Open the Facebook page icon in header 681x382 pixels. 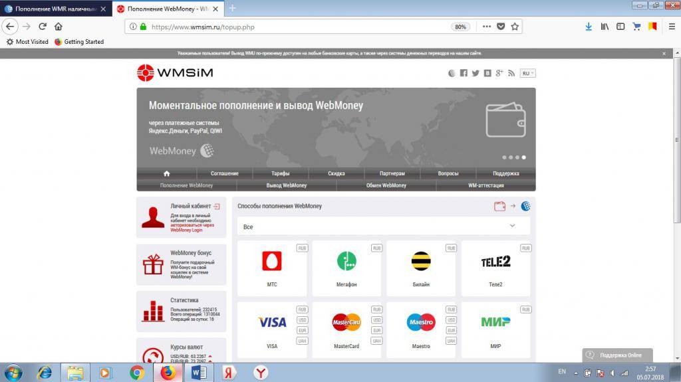(464, 73)
